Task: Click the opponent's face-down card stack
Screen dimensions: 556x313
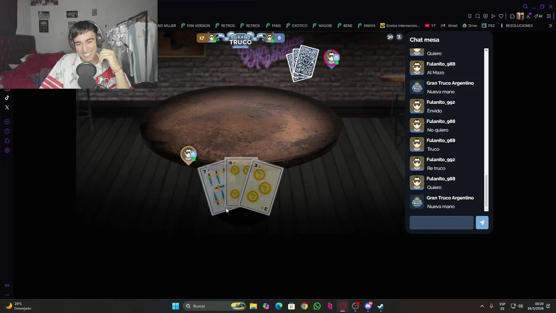Action: click(x=303, y=63)
